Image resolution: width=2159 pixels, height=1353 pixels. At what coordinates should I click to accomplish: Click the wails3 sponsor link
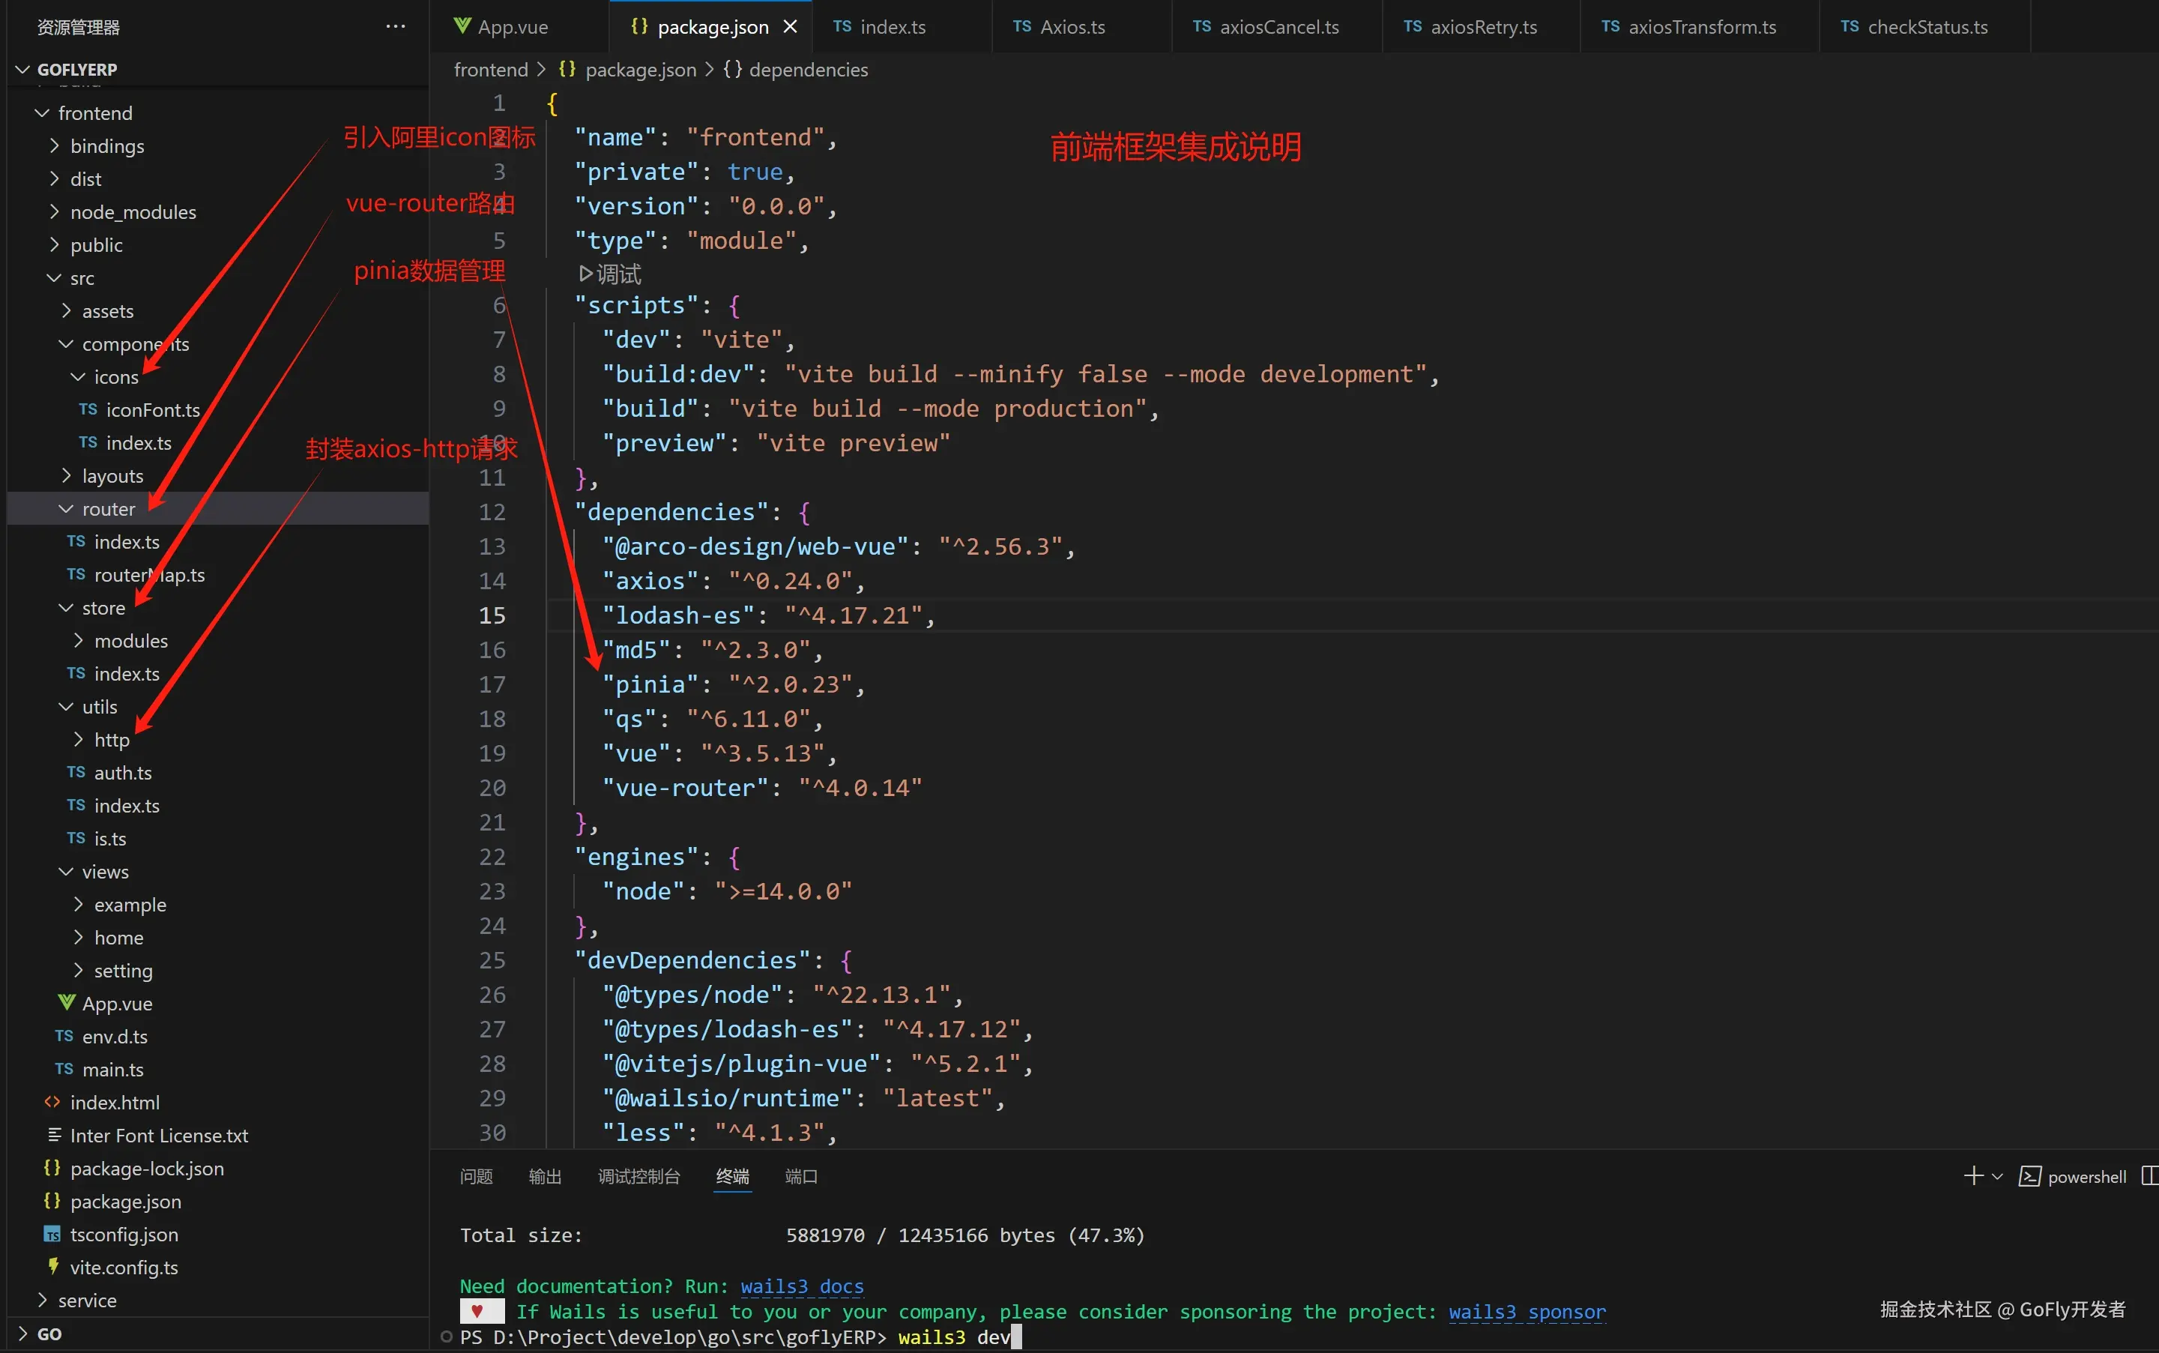pos(1527,1311)
